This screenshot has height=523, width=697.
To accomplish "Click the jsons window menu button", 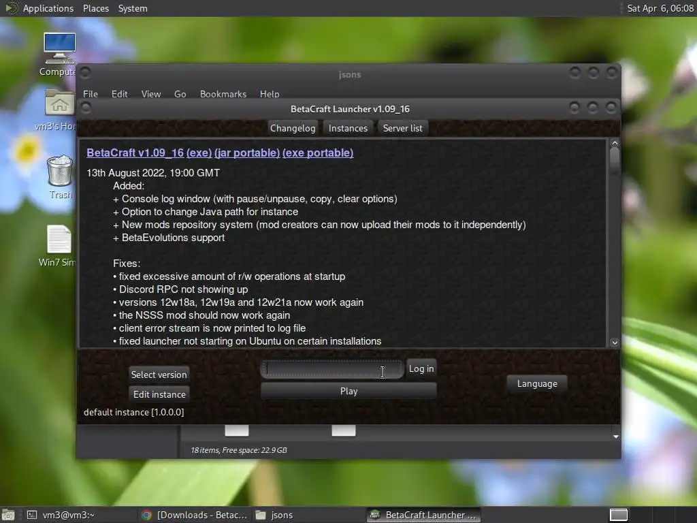I will [x=85, y=72].
